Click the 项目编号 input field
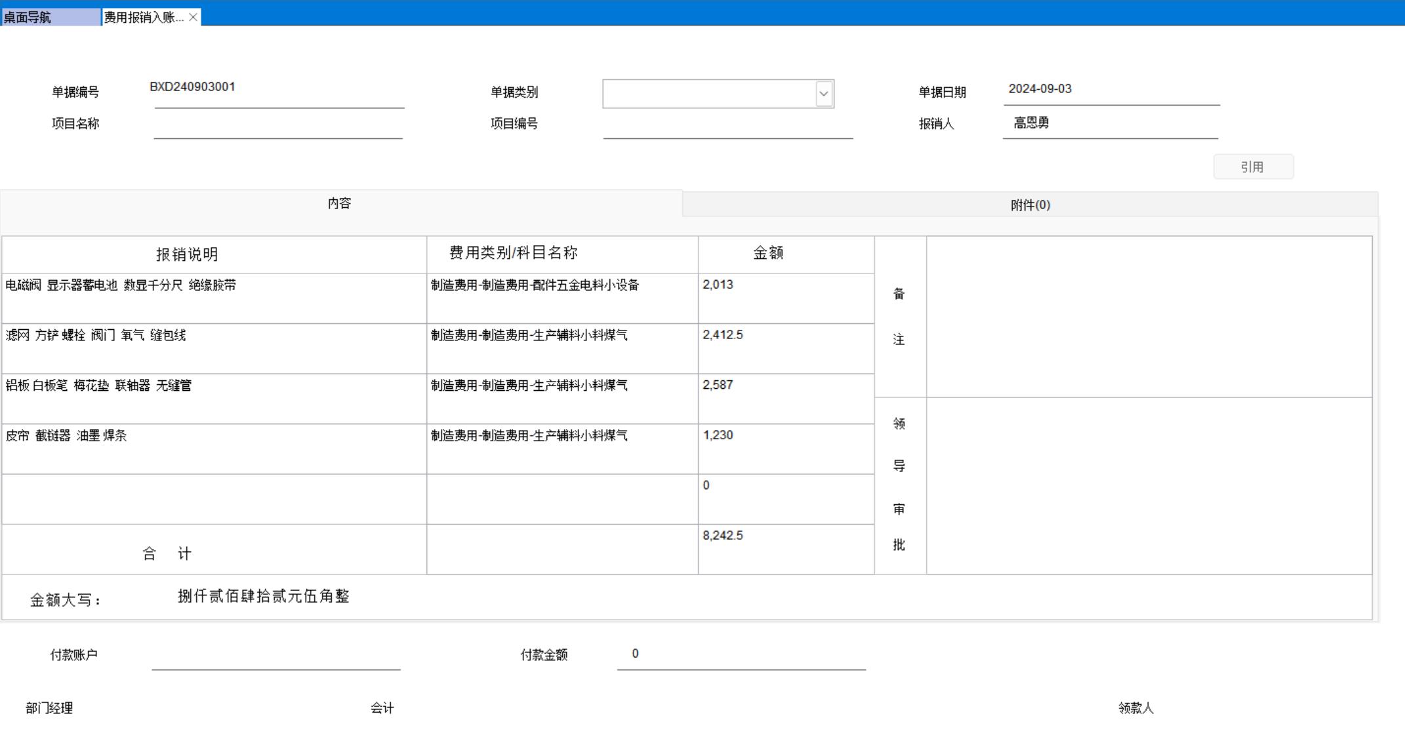The width and height of the screenshot is (1405, 739). pos(727,125)
